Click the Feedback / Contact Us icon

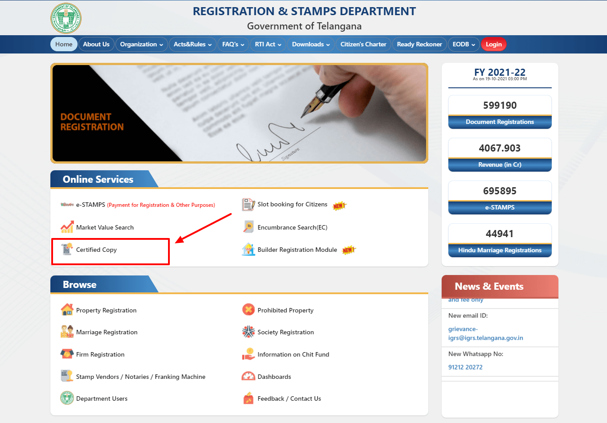tap(248, 398)
